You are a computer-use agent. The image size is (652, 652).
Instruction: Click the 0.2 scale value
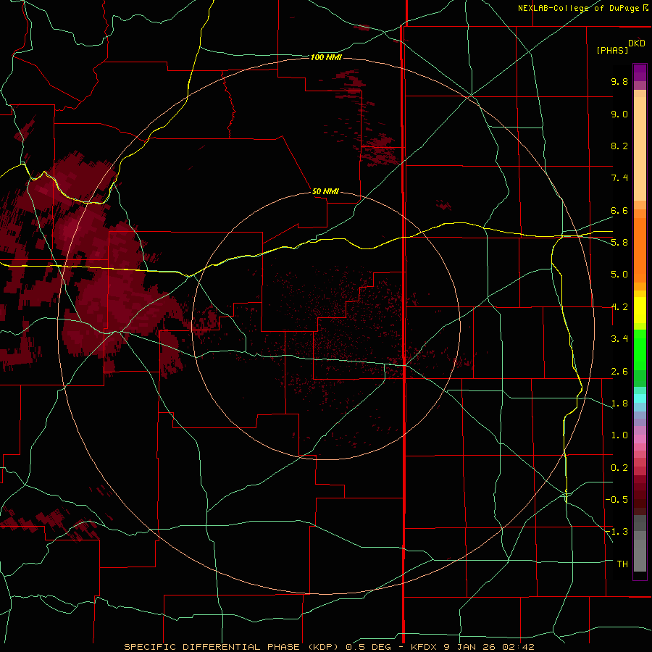coord(619,468)
